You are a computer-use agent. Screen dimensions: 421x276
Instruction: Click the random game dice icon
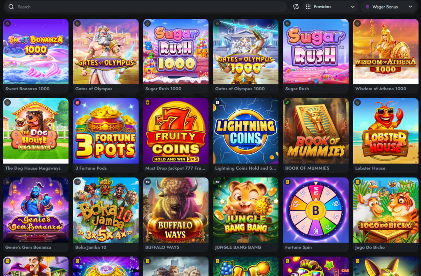pyautogui.click(x=296, y=7)
